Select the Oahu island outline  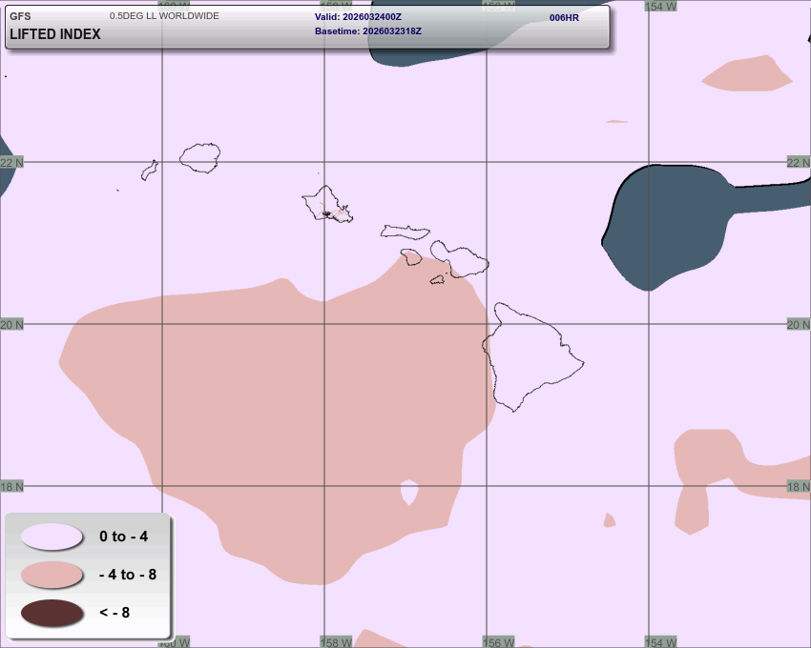[x=326, y=203]
